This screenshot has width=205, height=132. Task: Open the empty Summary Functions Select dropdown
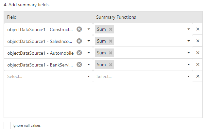(x=188, y=76)
